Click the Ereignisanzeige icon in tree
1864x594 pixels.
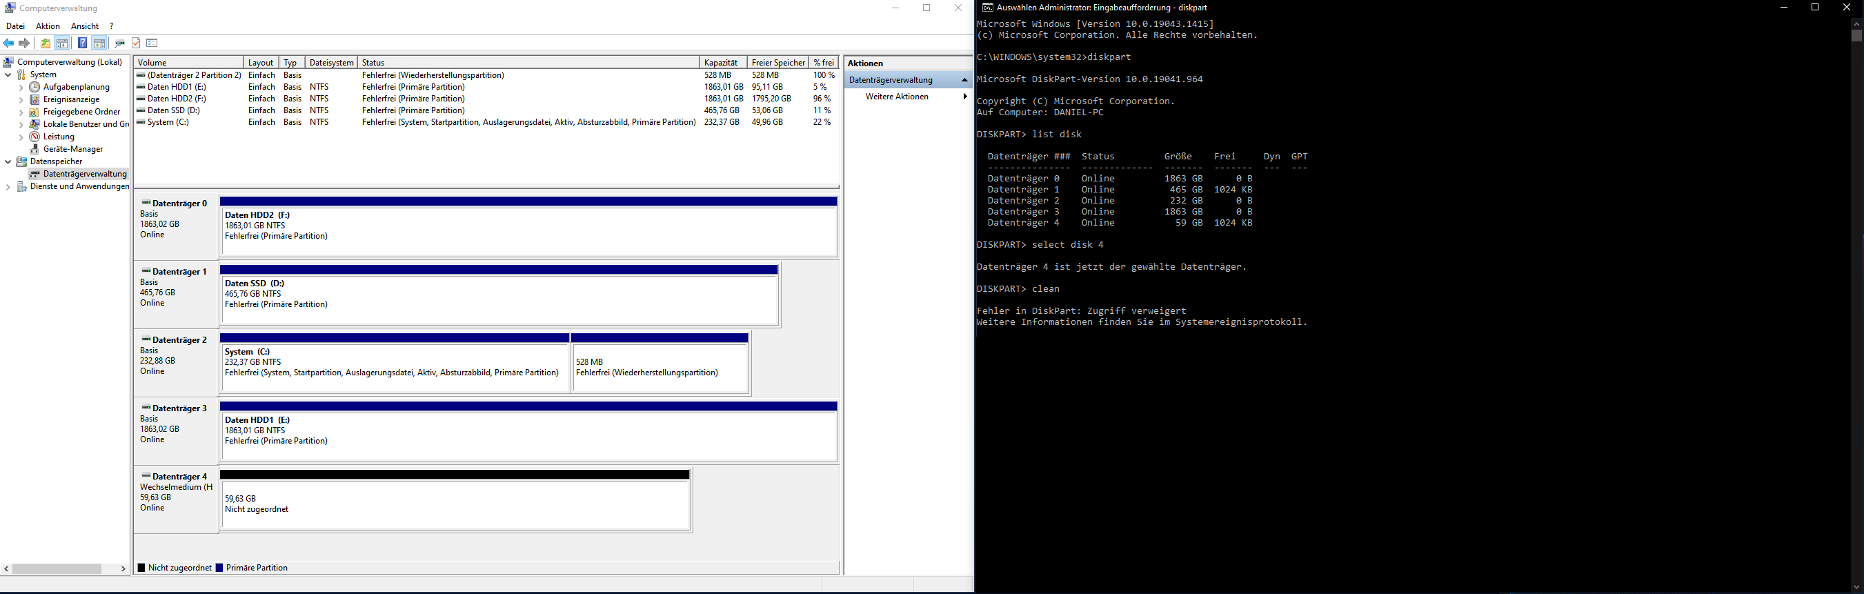(34, 99)
